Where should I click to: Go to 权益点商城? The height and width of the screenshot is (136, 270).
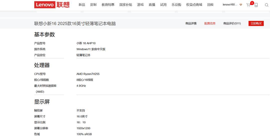pyautogui.click(x=194, y=5)
